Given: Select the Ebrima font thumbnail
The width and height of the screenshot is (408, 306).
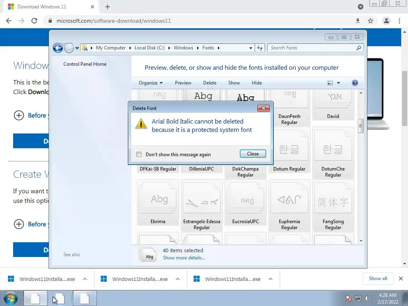Looking at the screenshot, I should point(158,202).
